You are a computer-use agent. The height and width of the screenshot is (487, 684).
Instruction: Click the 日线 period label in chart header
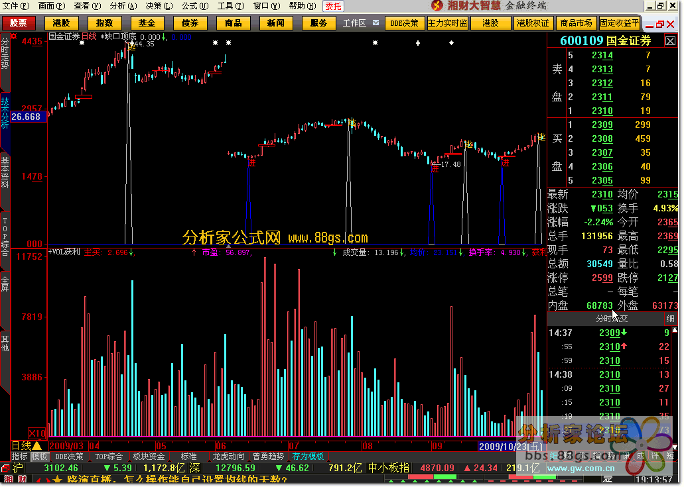(x=89, y=36)
